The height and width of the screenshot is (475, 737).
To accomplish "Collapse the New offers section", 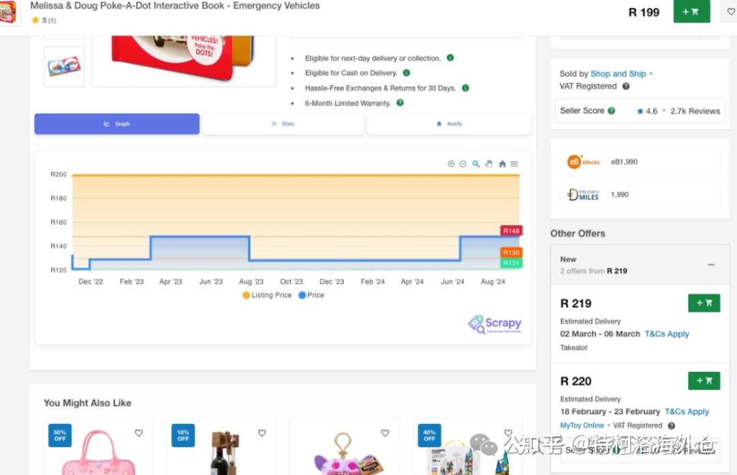I will tap(711, 265).
